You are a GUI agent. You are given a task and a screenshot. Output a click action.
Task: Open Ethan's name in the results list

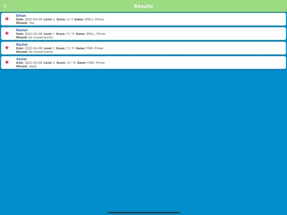[x=21, y=16]
